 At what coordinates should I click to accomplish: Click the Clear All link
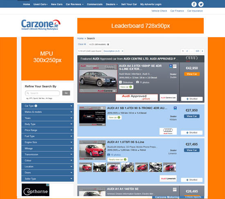point(82,44)
